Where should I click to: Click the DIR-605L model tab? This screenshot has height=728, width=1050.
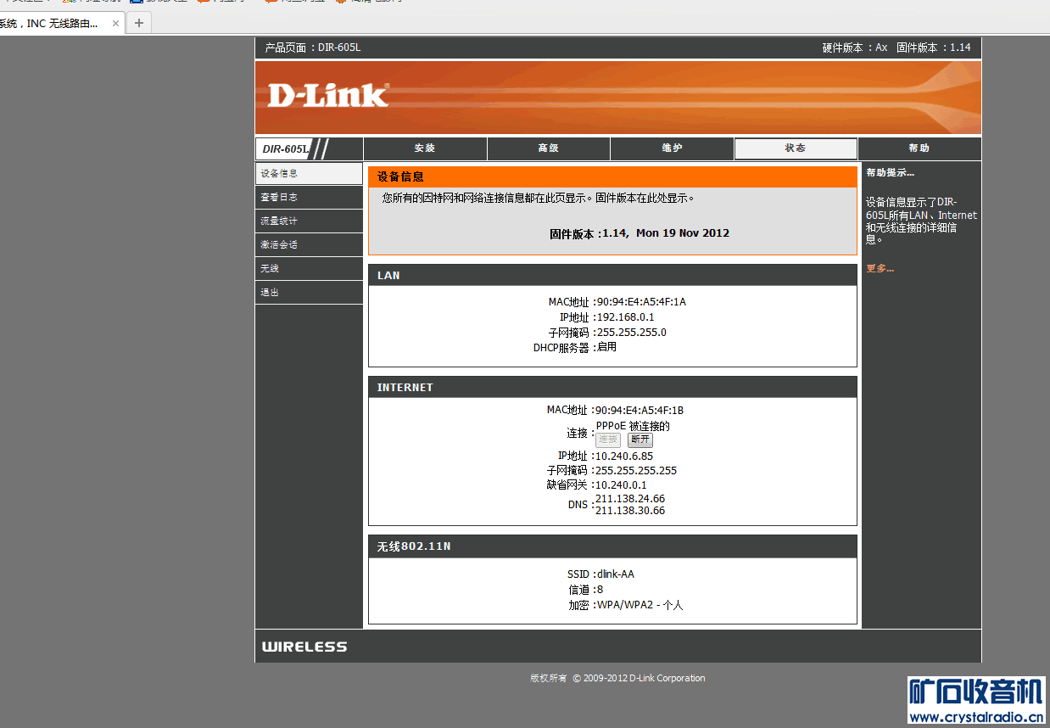[x=284, y=149]
